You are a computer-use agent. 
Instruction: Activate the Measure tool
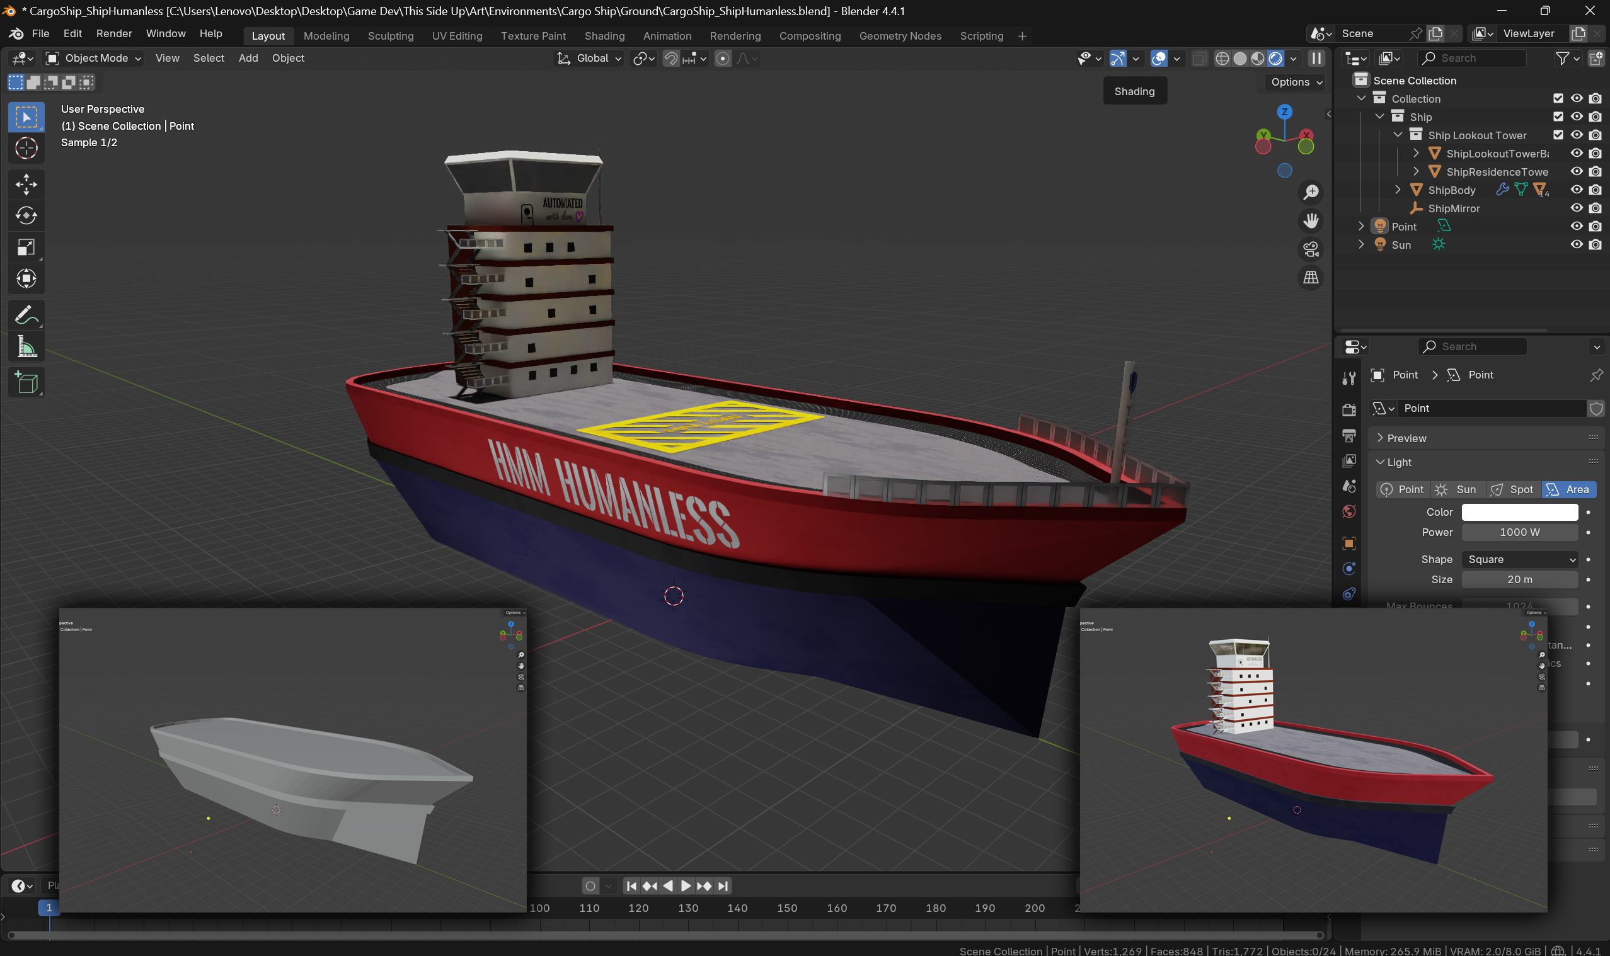coord(26,347)
